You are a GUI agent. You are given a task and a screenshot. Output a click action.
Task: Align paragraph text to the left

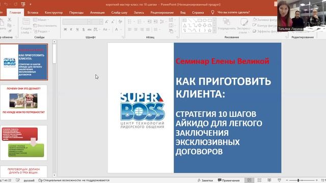[129, 29]
